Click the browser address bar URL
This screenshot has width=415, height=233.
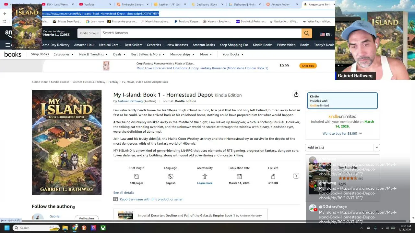(x=101, y=14)
